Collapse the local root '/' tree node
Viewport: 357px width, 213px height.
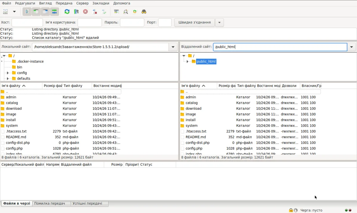(x=4, y=56)
